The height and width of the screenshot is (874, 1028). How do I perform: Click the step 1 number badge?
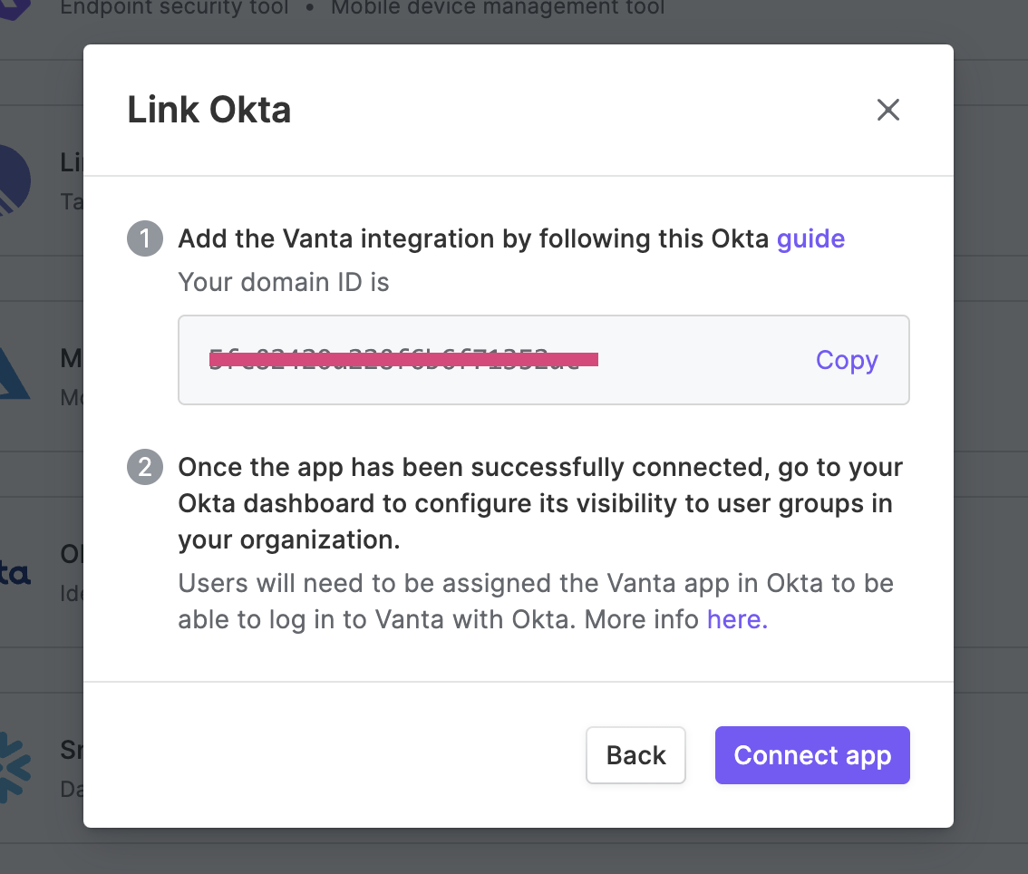pyautogui.click(x=145, y=238)
